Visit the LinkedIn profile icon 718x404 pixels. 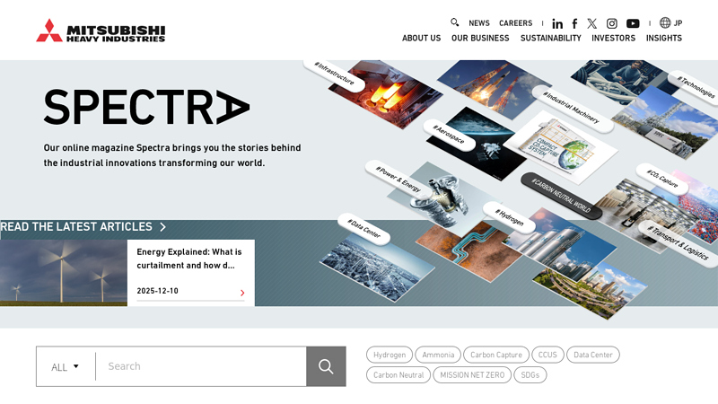557,23
